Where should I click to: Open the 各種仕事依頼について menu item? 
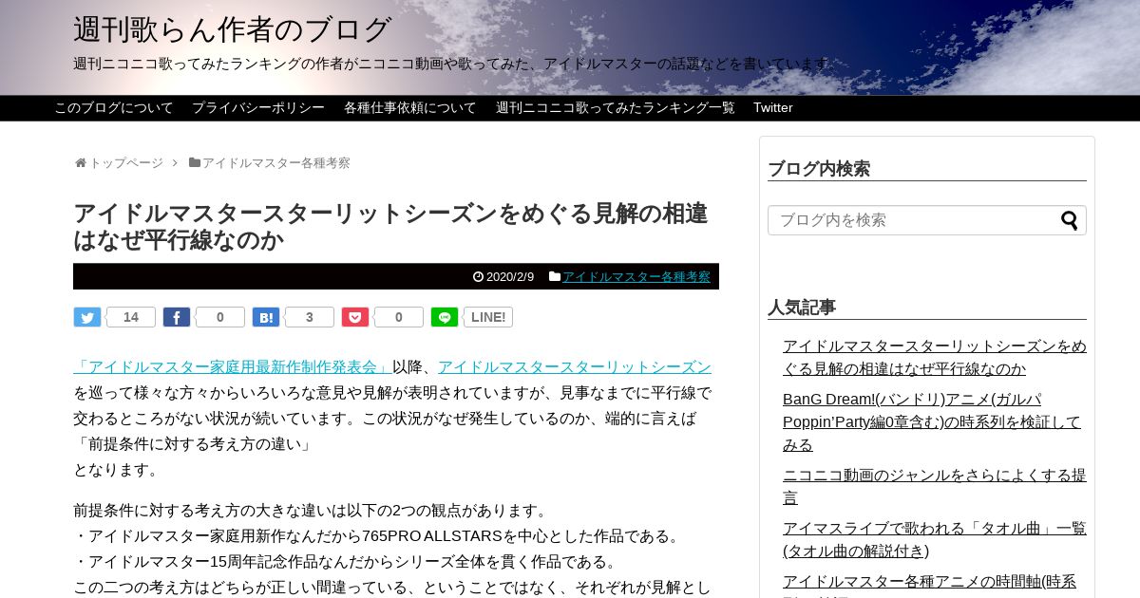tap(410, 107)
